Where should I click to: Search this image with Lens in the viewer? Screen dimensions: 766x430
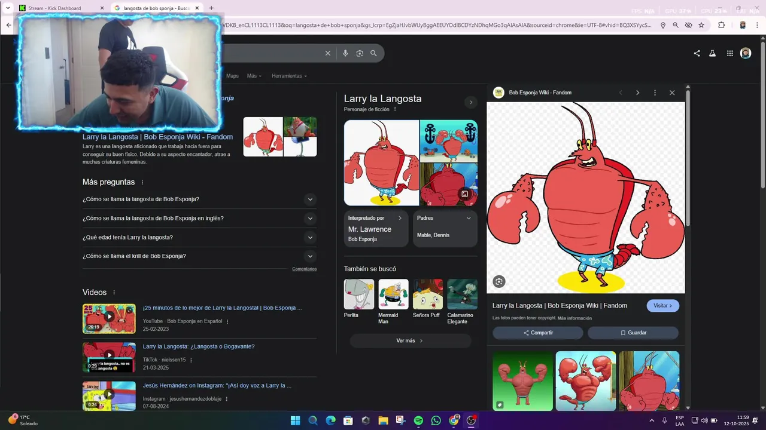(499, 281)
